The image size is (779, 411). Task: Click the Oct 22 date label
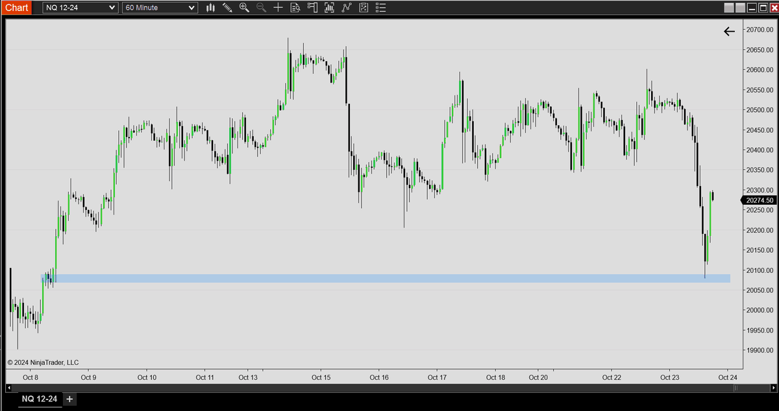[612, 377]
